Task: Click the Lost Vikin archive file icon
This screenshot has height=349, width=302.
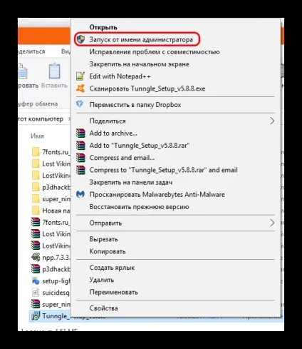Action: [36, 234]
